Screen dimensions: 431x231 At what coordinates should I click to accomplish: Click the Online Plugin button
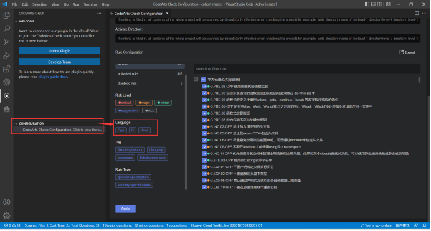tap(59, 51)
